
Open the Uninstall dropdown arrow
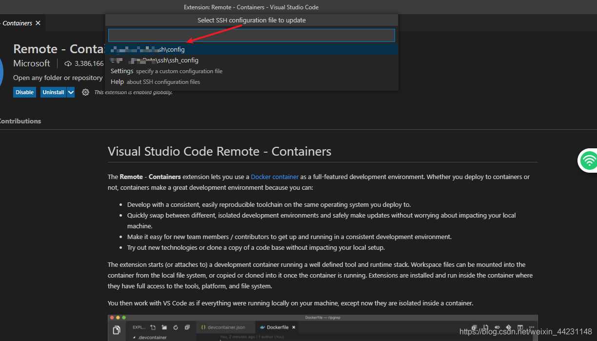pyautogui.click(x=71, y=92)
